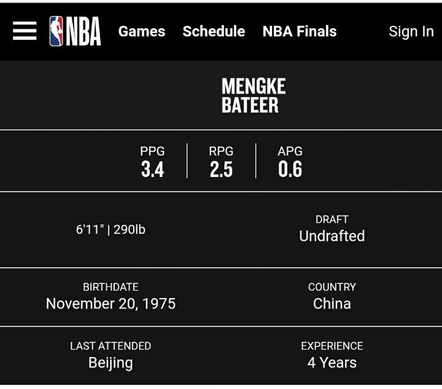Click the 4 Years experience value
The image size is (442, 389).
point(331,363)
